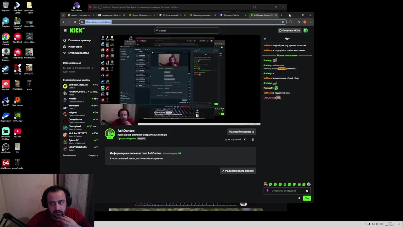This screenshot has width=403, height=227.
Task: Click the РУС language indicator in taskbar
Action: [382, 224]
